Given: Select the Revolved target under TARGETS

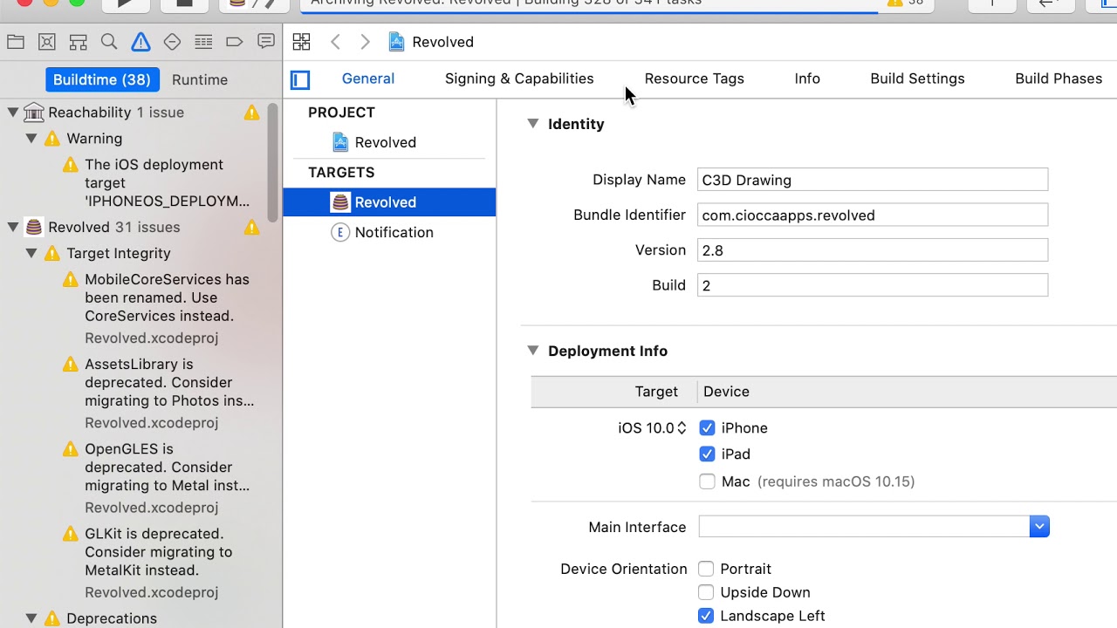Looking at the screenshot, I should 389,202.
